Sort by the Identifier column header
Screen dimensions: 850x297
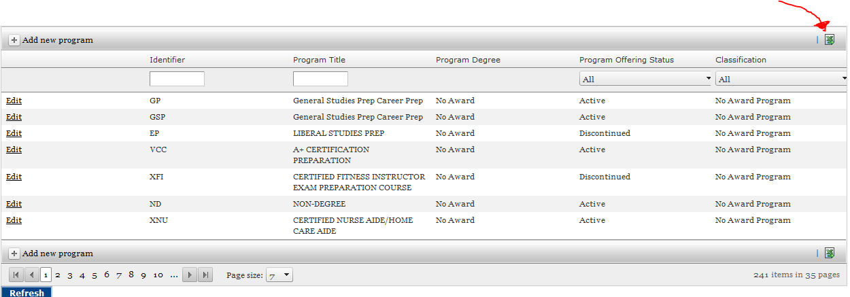tap(167, 60)
